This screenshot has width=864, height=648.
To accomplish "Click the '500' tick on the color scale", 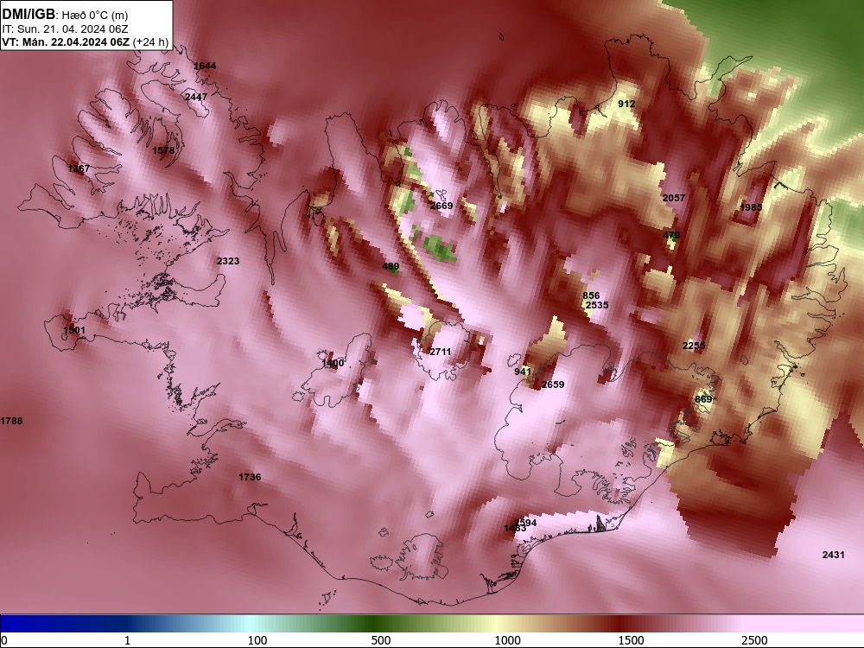I will pyautogui.click(x=381, y=640).
